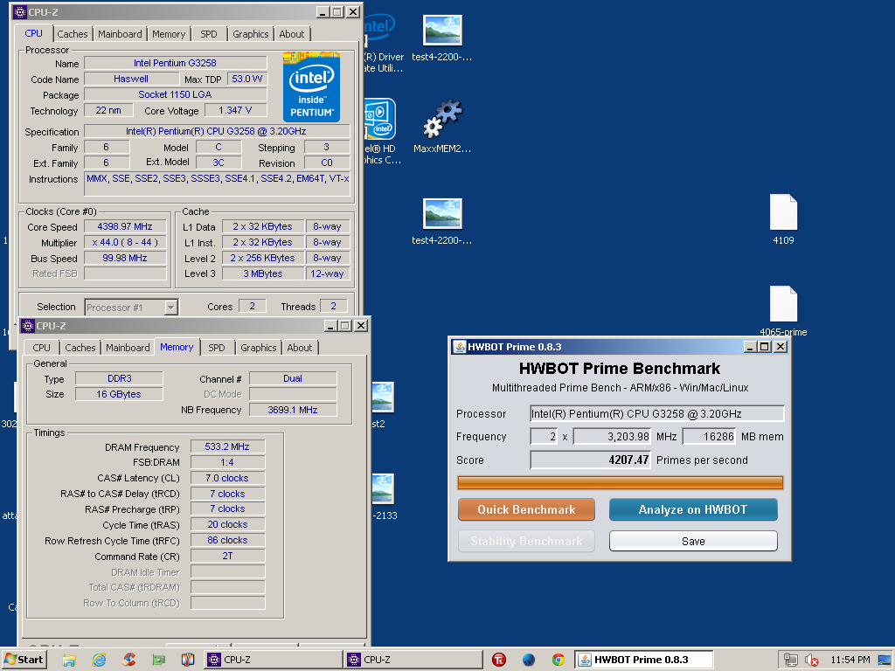
Task: Click the Command Rate value 2T
Action: pos(227,556)
